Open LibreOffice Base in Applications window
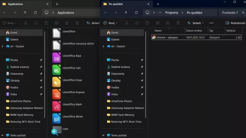 pos(67,58)
